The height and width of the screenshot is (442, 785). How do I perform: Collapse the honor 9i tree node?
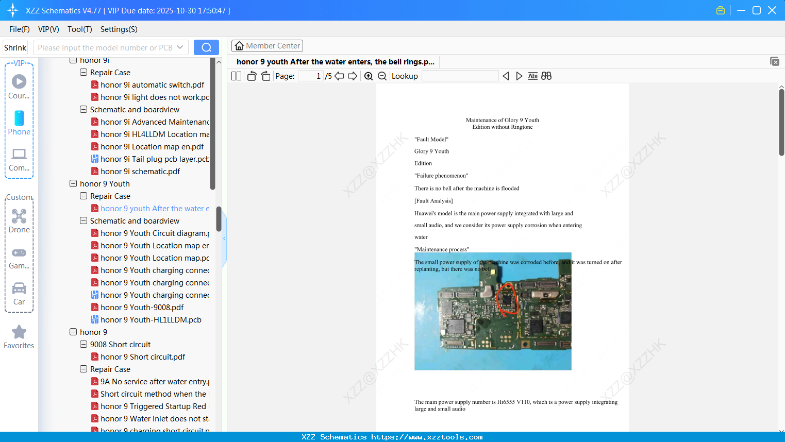click(73, 60)
